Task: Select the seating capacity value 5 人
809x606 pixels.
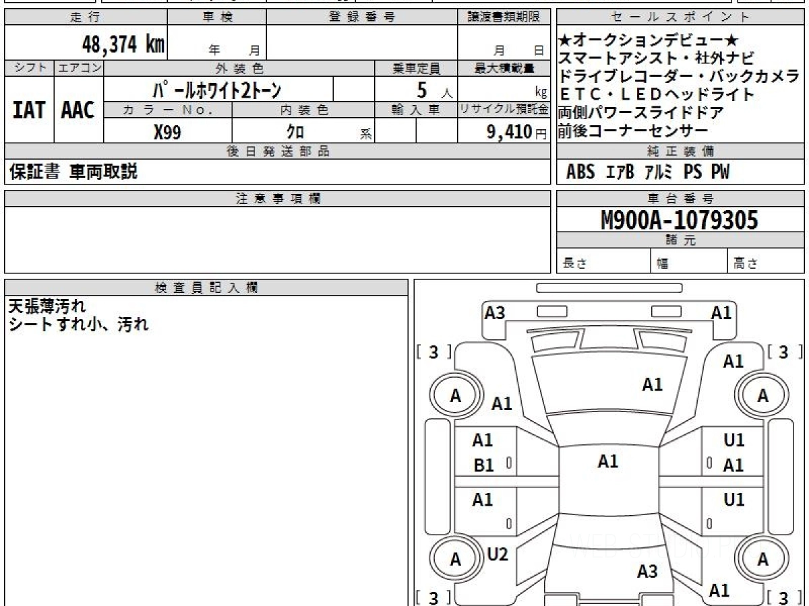Action: (x=434, y=90)
